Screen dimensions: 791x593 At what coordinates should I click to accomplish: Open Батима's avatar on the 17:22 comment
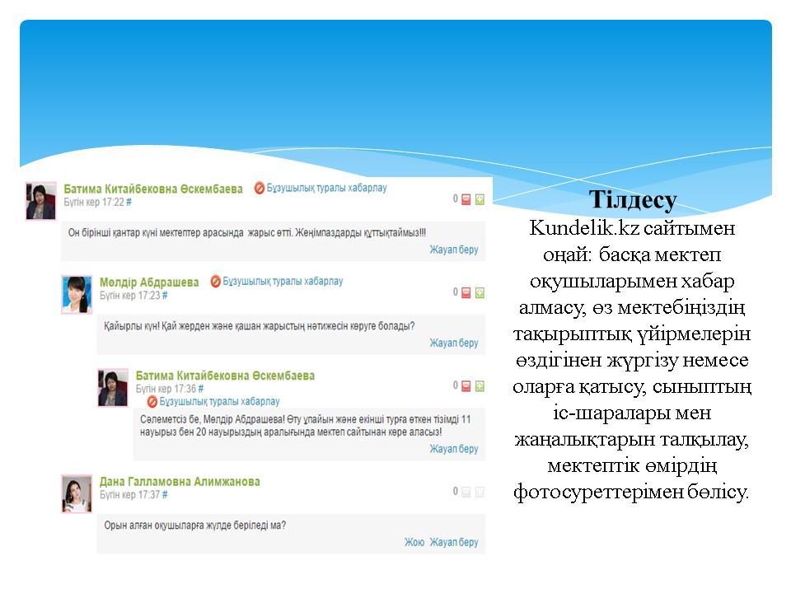41,201
